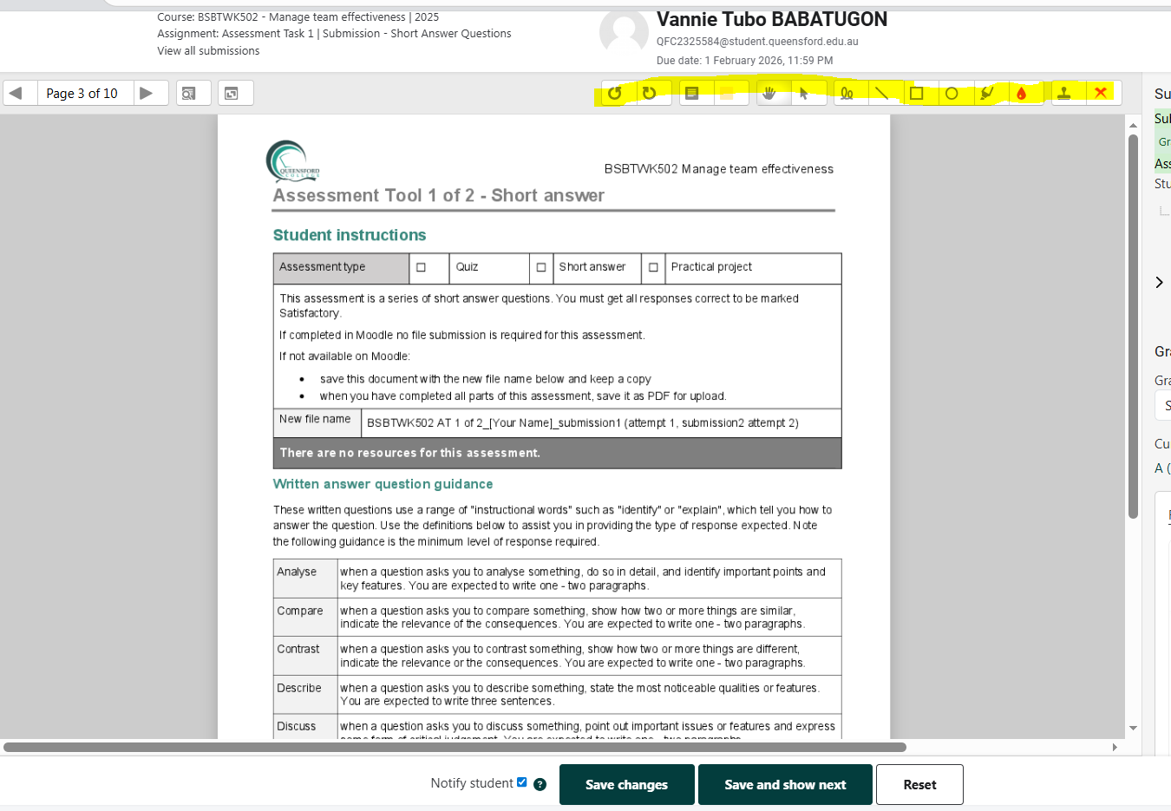
Task: Rotate the page left (counter-clockwise)
Action: point(615,94)
